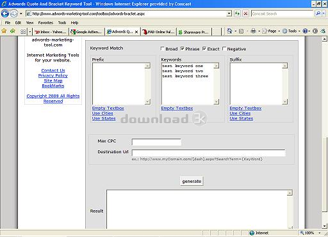The height and width of the screenshot is (237, 328).
Task: Click the generate button
Action: (192, 181)
